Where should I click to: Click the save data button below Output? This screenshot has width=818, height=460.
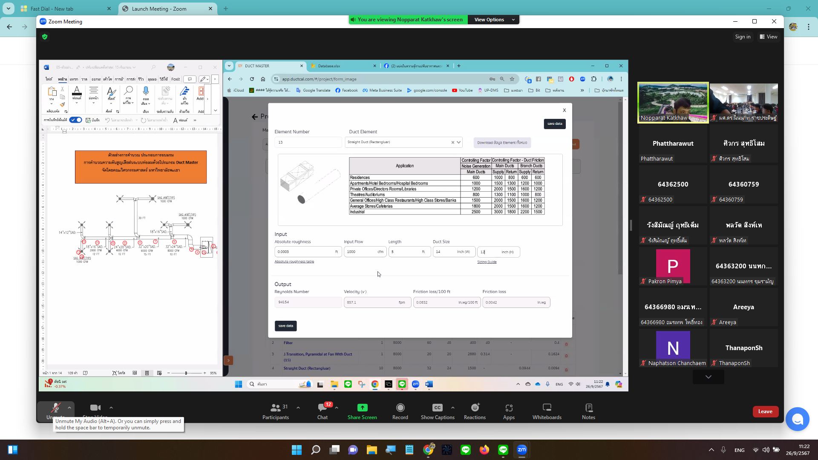tap(285, 326)
